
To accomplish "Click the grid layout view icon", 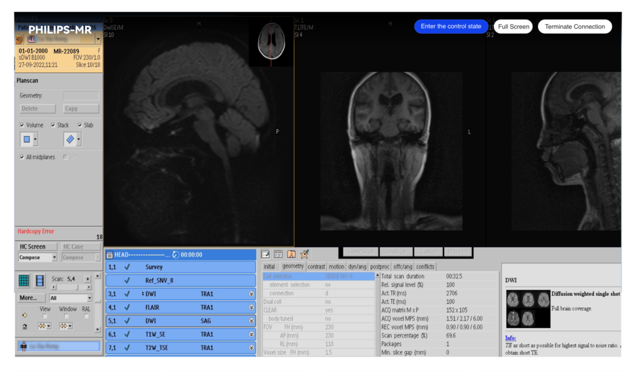I will (24, 280).
